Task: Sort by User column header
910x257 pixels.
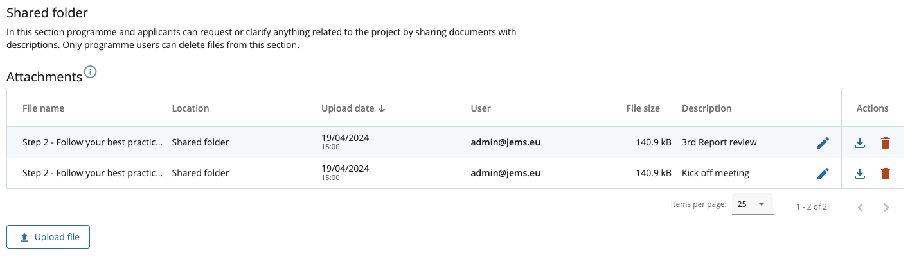Action: 481,108
